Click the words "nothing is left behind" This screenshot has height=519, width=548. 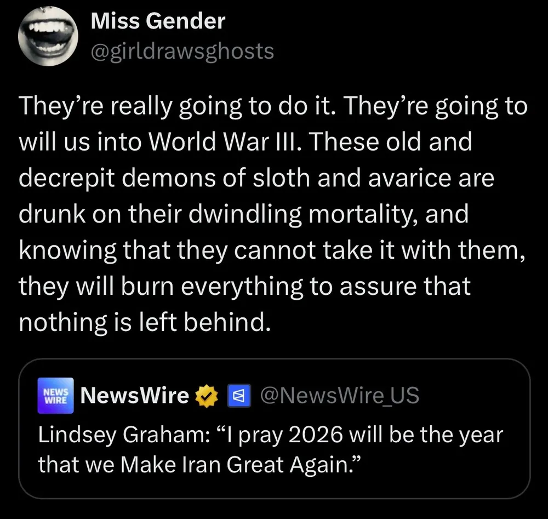coord(145,322)
